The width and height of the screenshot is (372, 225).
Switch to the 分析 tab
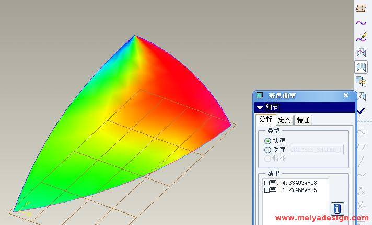[x=266, y=119]
